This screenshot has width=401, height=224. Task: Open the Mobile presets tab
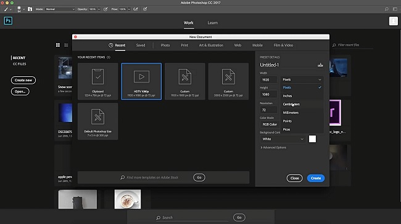(x=257, y=45)
